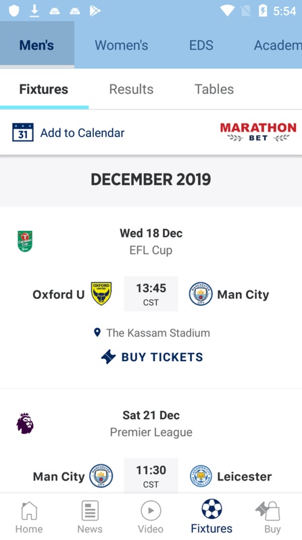The height and width of the screenshot is (540, 302).
Task: Switch to the EDS team tab
Action: coord(201,45)
